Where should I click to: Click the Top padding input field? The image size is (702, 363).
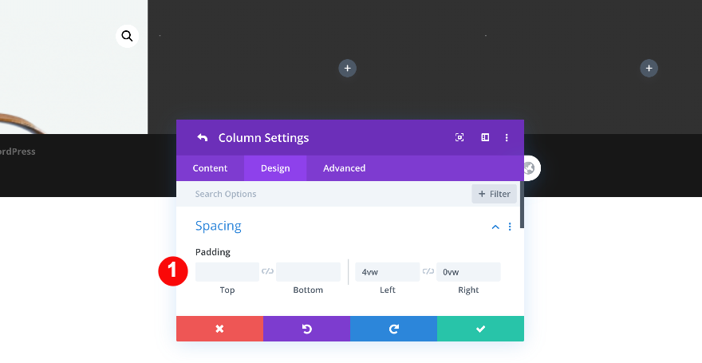point(227,272)
